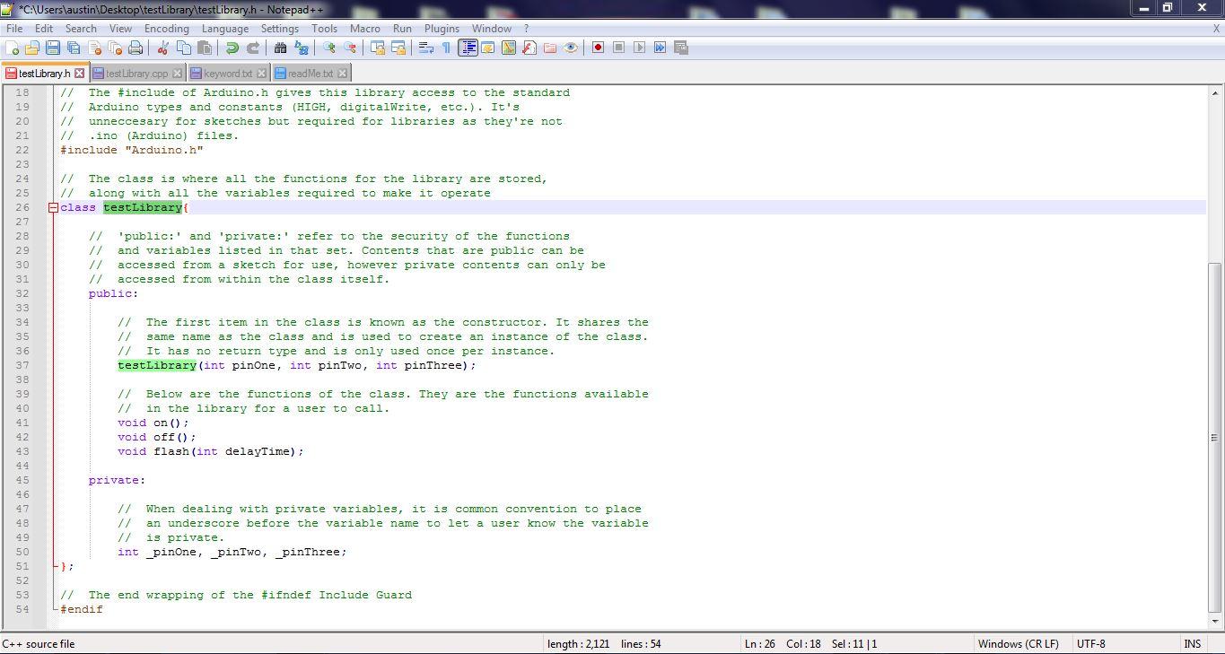Open the Find dialog icon

tap(280, 48)
